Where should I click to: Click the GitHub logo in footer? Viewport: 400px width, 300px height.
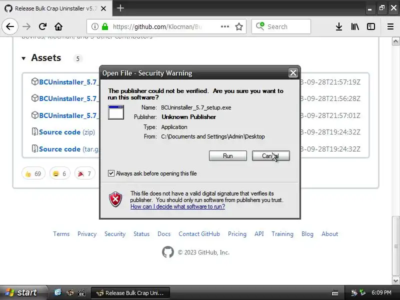pos(168,252)
